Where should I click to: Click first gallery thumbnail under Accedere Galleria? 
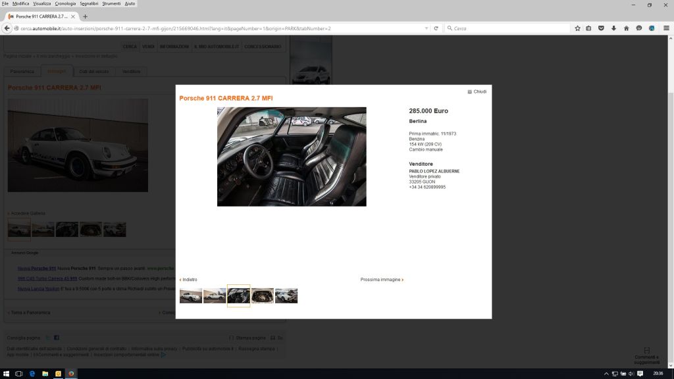19,230
